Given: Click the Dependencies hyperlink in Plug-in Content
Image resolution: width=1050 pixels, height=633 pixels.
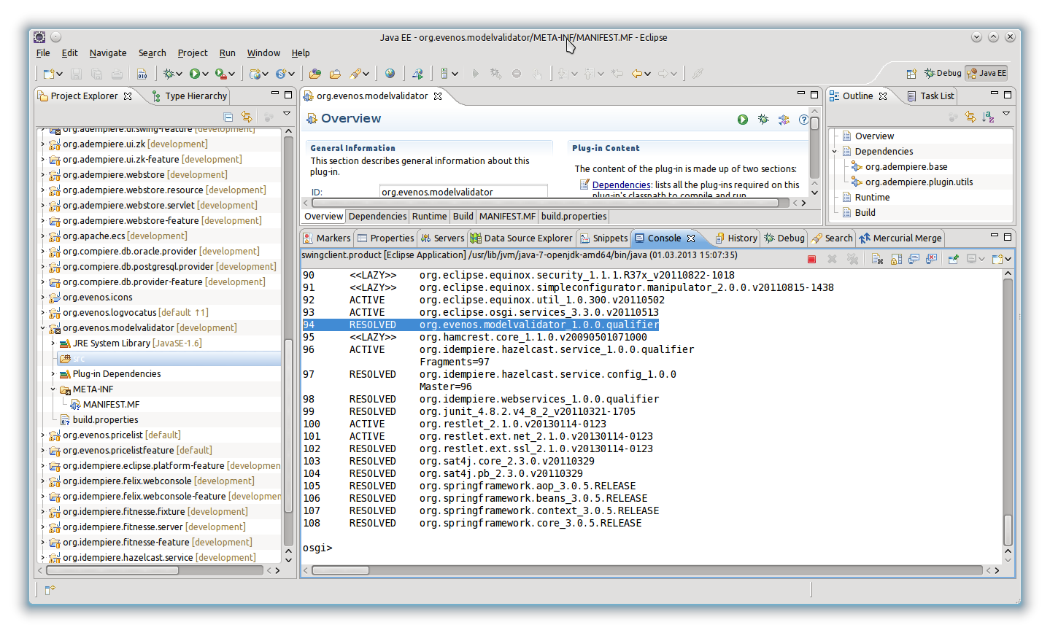Looking at the screenshot, I should point(621,185).
